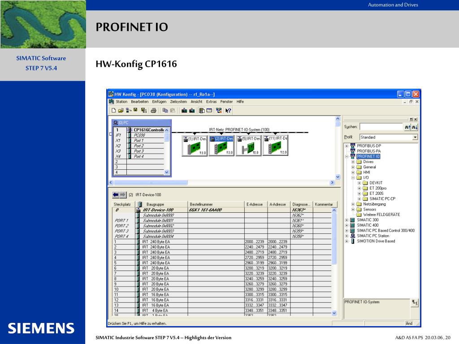Screen dimensions: 459x344
Task: Expand the PROFIBUS-DP tree node
Action: [x=346, y=146]
